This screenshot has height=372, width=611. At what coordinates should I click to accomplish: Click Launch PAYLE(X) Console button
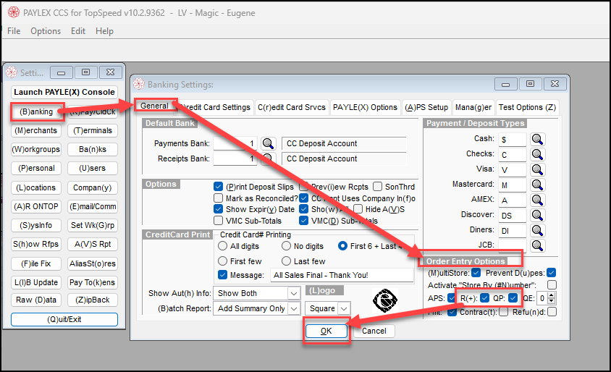point(64,93)
